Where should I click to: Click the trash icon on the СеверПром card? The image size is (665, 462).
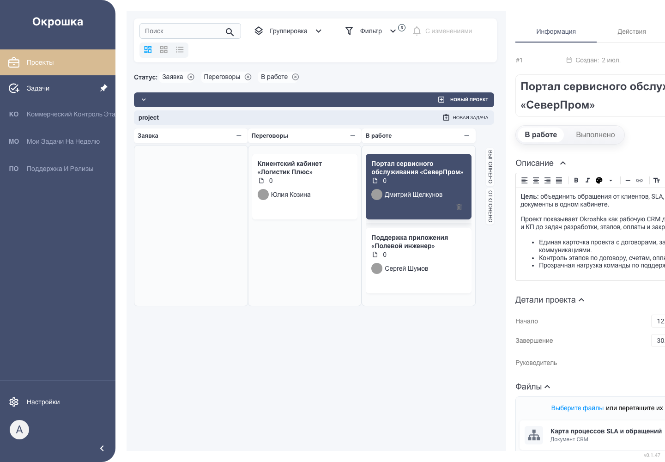[459, 207]
